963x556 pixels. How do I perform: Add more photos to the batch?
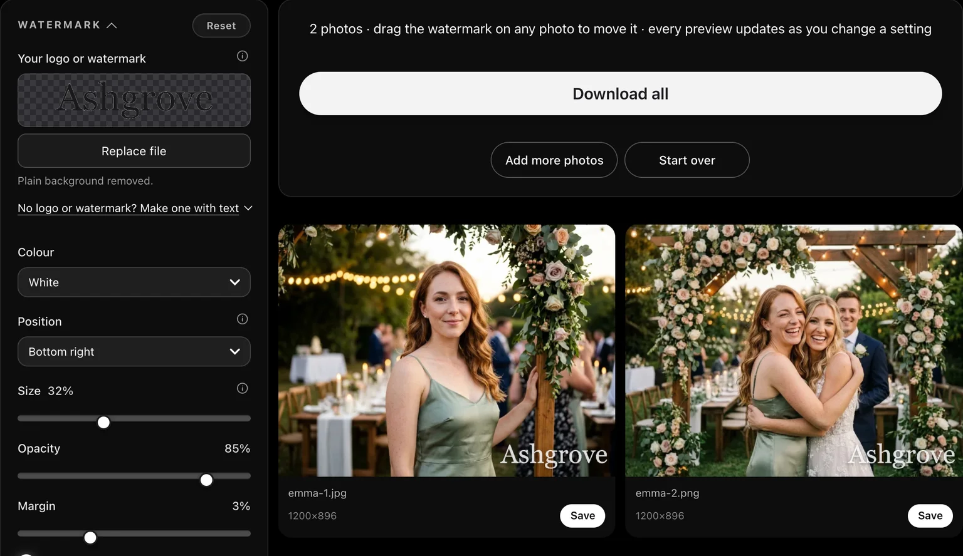[x=554, y=160]
